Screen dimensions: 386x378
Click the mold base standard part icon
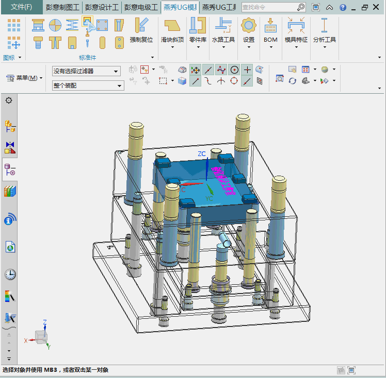(x=38, y=25)
